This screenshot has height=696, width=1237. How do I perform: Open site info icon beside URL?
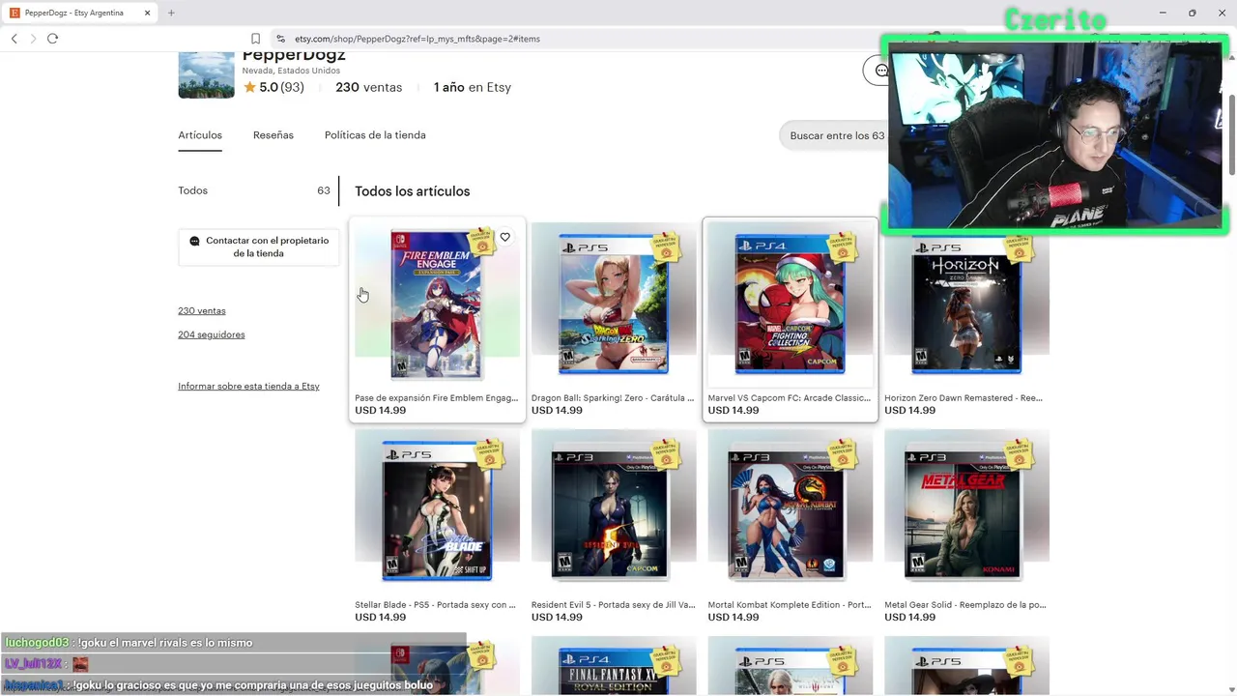(280, 39)
